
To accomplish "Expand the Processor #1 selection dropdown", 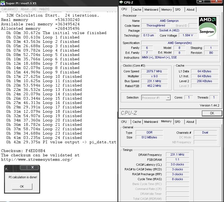I will point(168,98).
